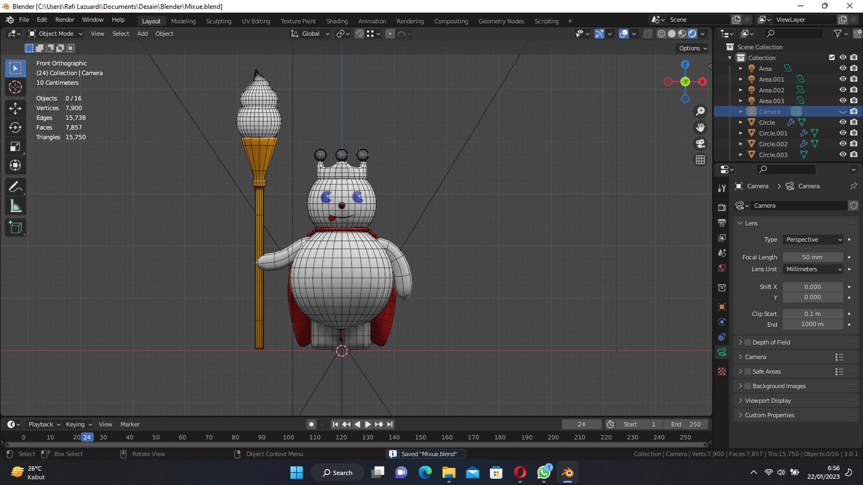Open Lens Unit Millimeters dropdown

pos(813,269)
